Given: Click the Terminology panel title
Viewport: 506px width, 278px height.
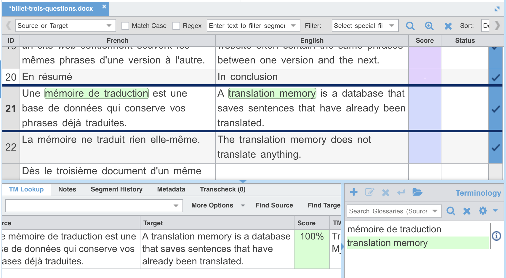Looking at the screenshot, I should 478,193.
